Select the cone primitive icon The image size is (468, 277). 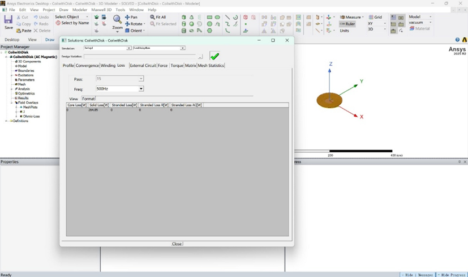pos(192,18)
